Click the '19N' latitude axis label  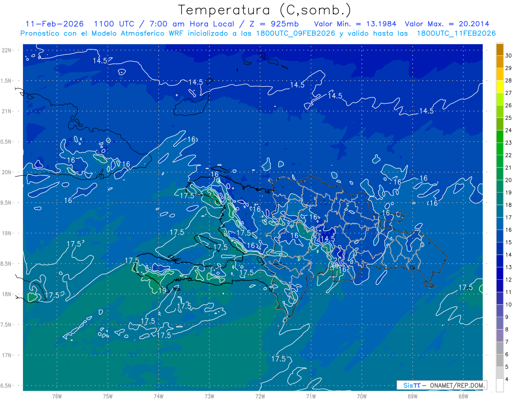coord(7,233)
